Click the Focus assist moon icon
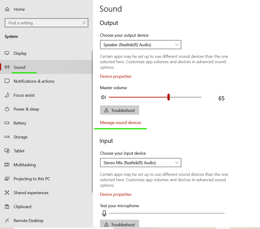This screenshot has height=229, width=260. coord(7,95)
